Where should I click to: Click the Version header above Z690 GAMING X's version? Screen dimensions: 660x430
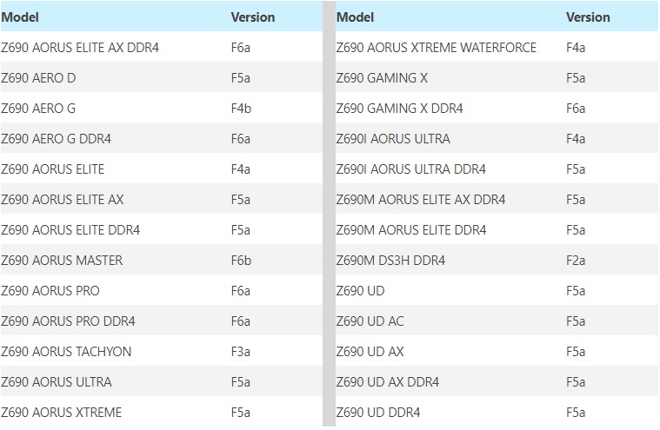click(588, 17)
